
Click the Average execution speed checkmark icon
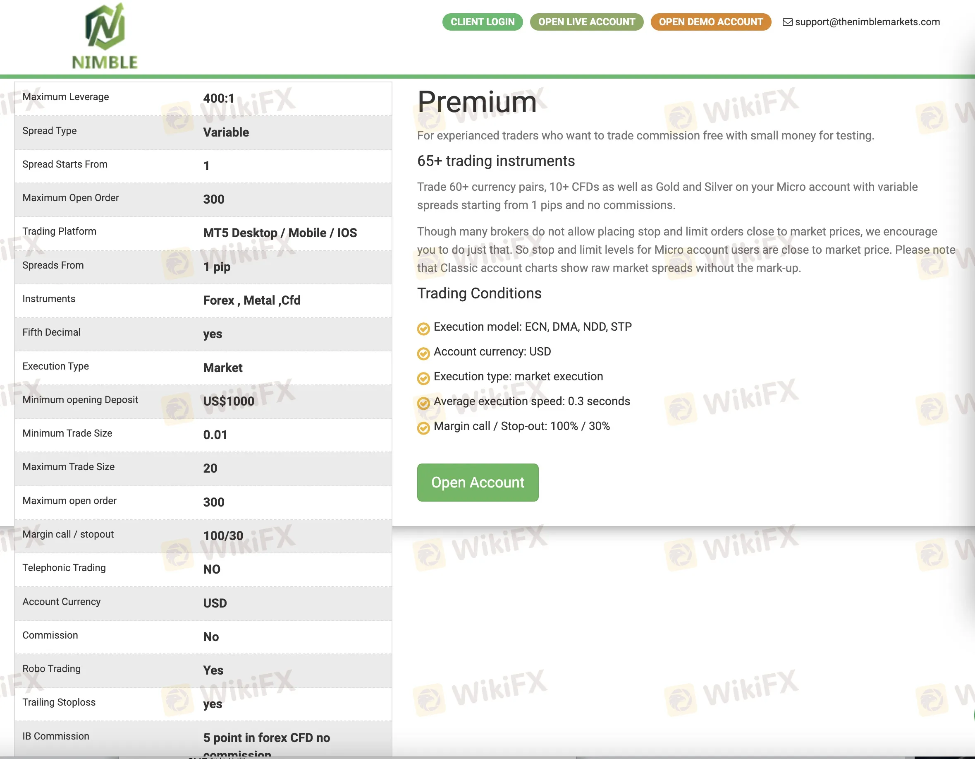(x=423, y=403)
